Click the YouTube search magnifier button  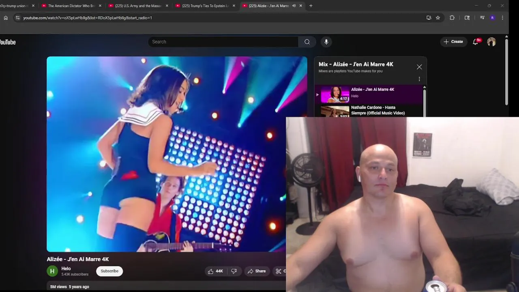pos(307,42)
